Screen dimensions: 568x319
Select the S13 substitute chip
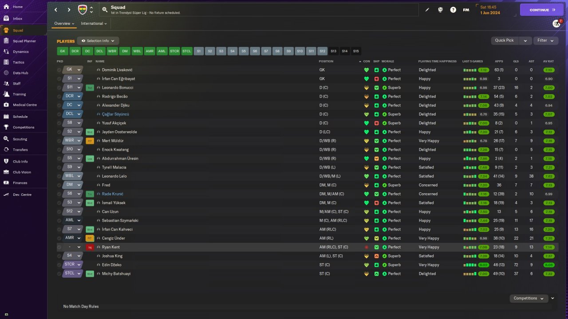(x=333, y=51)
